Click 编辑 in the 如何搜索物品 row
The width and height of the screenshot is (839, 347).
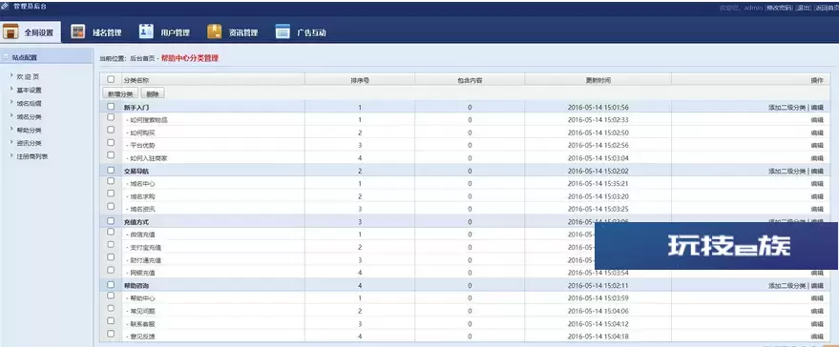click(817, 120)
